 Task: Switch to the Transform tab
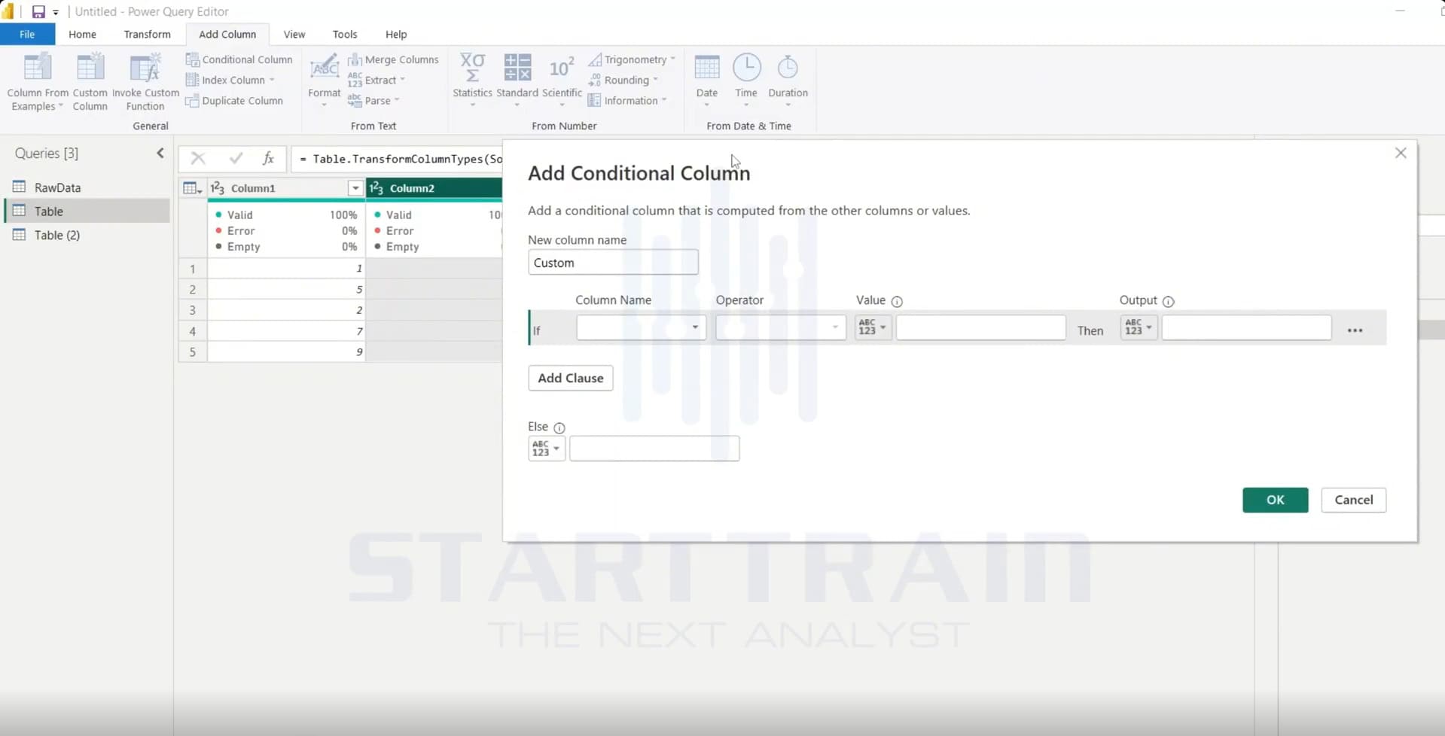point(147,35)
